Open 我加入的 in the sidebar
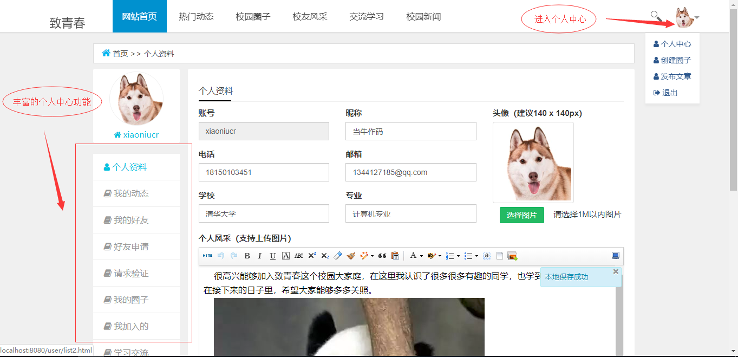The width and height of the screenshot is (738, 357). tap(136, 326)
